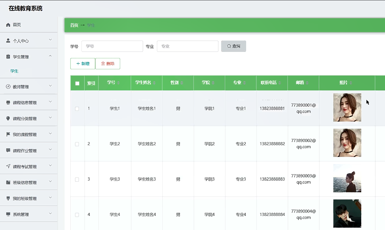
Task: Click the chat bubble icon beside 课程作业管理
Action: coord(8,150)
